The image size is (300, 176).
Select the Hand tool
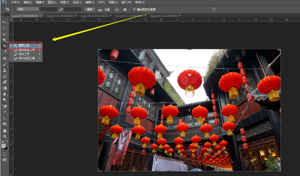(x=5, y=130)
